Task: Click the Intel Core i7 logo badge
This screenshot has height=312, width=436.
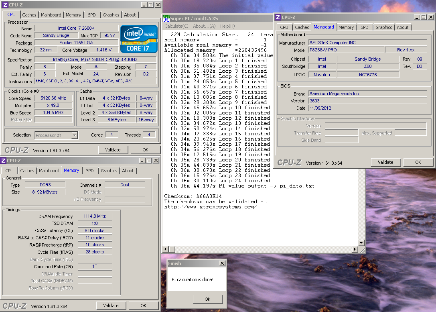Action: click(139, 39)
